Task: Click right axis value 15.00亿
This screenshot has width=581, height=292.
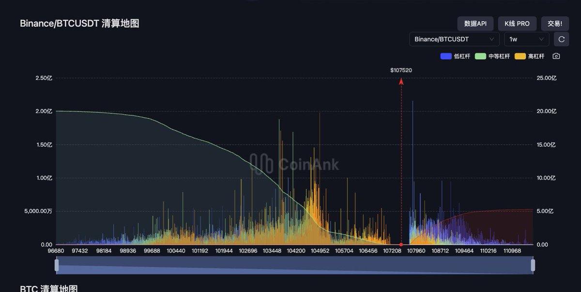Action: [x=547, y=145]
